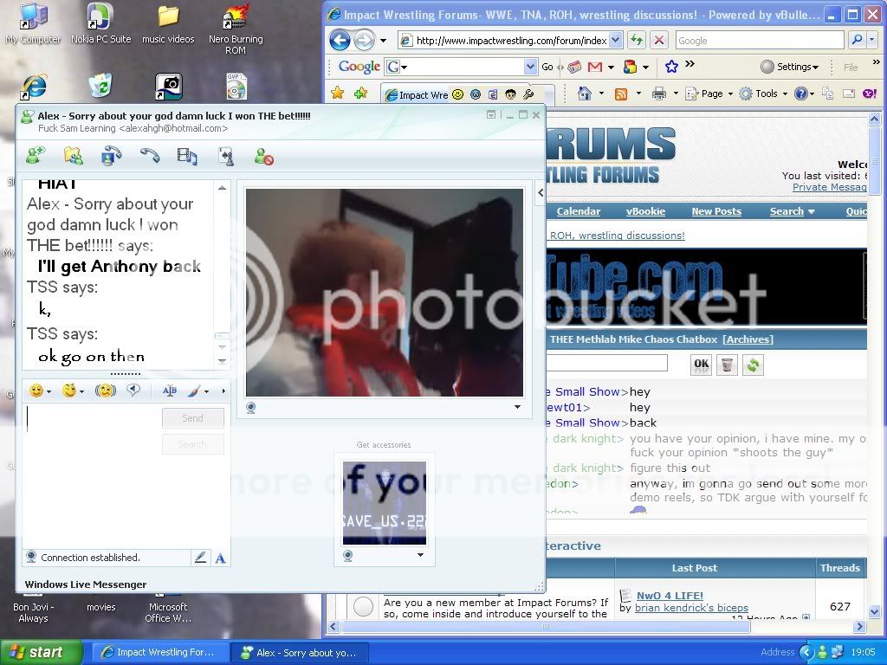Collapse the display picture side panel arrow

click(541, 192)
